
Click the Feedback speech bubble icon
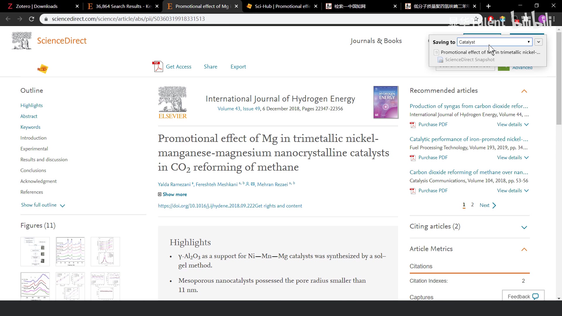coord(535,296)
